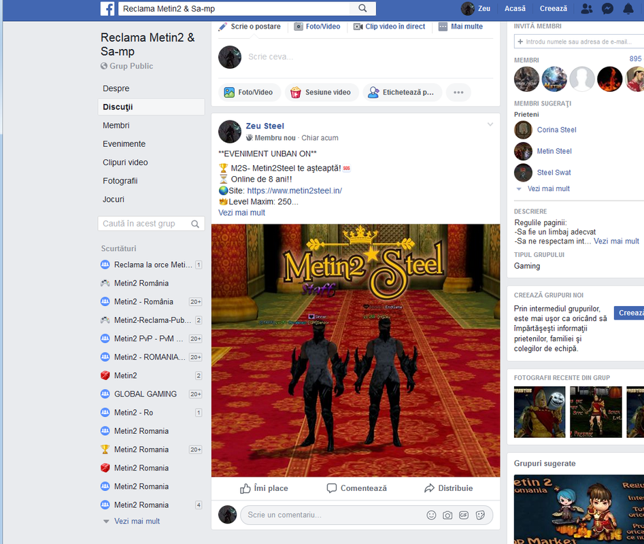644x544 pixels.
Task: Open the Despre section
Action: click(116, 88)
